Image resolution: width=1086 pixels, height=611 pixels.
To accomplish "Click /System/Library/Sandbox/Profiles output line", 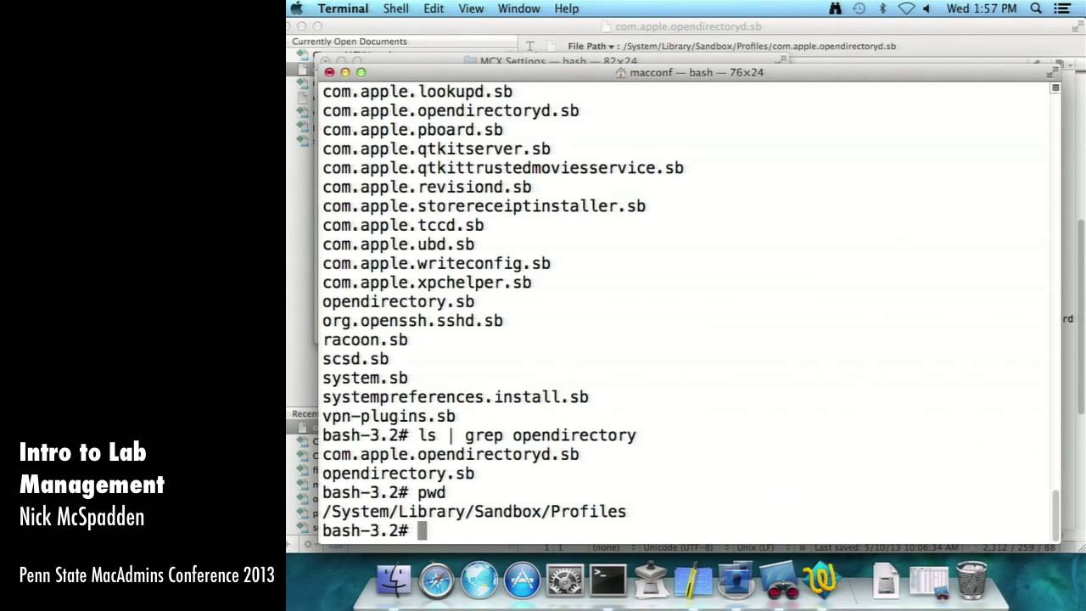I will [x=474, y=512].
